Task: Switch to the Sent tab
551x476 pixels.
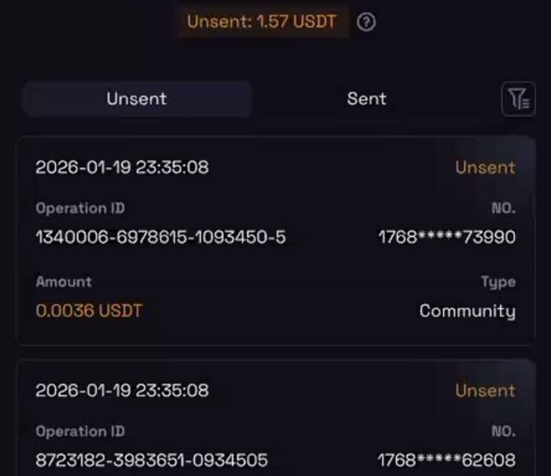Action: pos(366,99)
